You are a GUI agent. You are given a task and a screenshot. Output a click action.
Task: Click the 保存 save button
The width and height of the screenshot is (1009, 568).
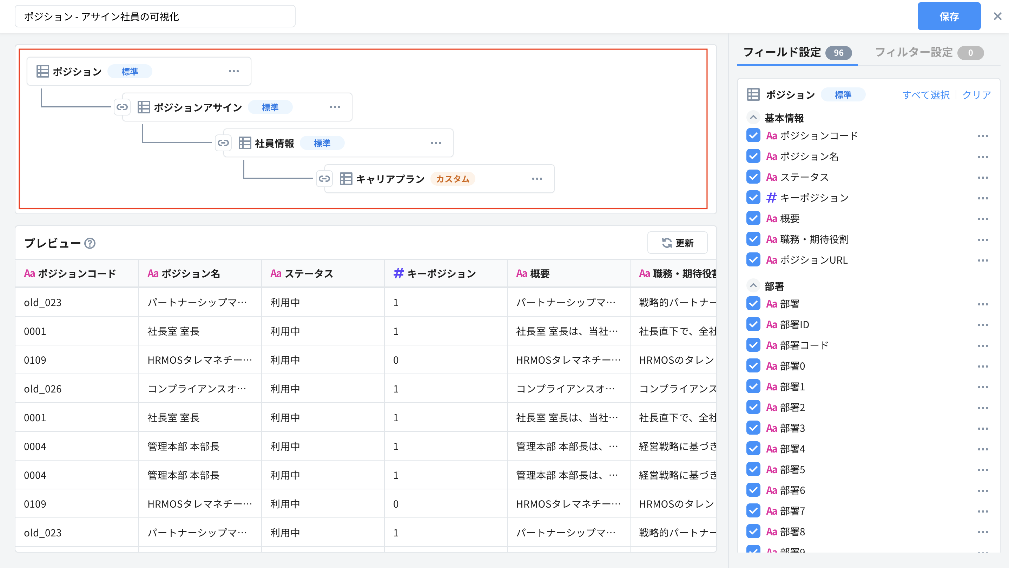(949, 16)
